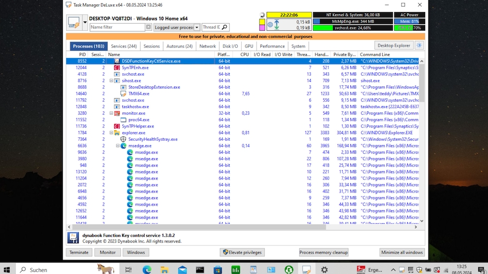This screenshot has height=274, width=488.
Task: Collapse the monitor.exe tree node
Action: point(111,113)
